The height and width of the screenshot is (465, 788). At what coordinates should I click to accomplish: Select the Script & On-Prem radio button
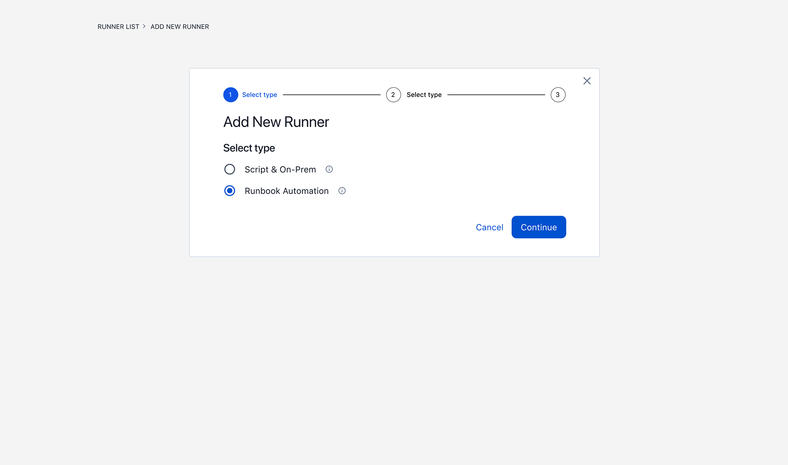pos(229,169)
